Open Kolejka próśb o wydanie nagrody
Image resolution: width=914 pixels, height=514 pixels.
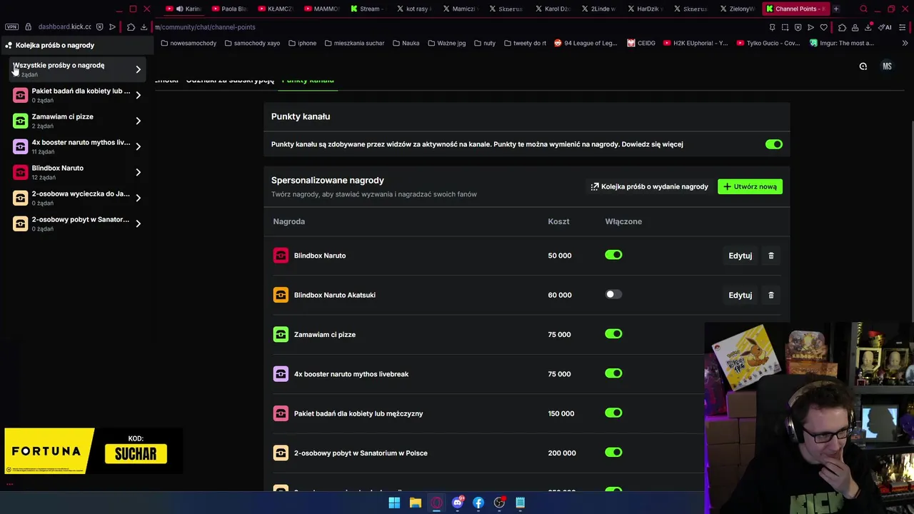649,186
